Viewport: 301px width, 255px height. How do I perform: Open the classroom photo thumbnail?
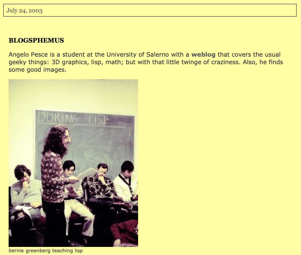tap(73, 163)
